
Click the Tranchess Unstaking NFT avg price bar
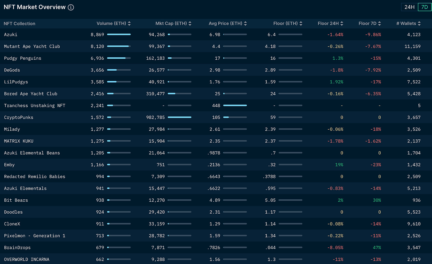click(235, 105)
